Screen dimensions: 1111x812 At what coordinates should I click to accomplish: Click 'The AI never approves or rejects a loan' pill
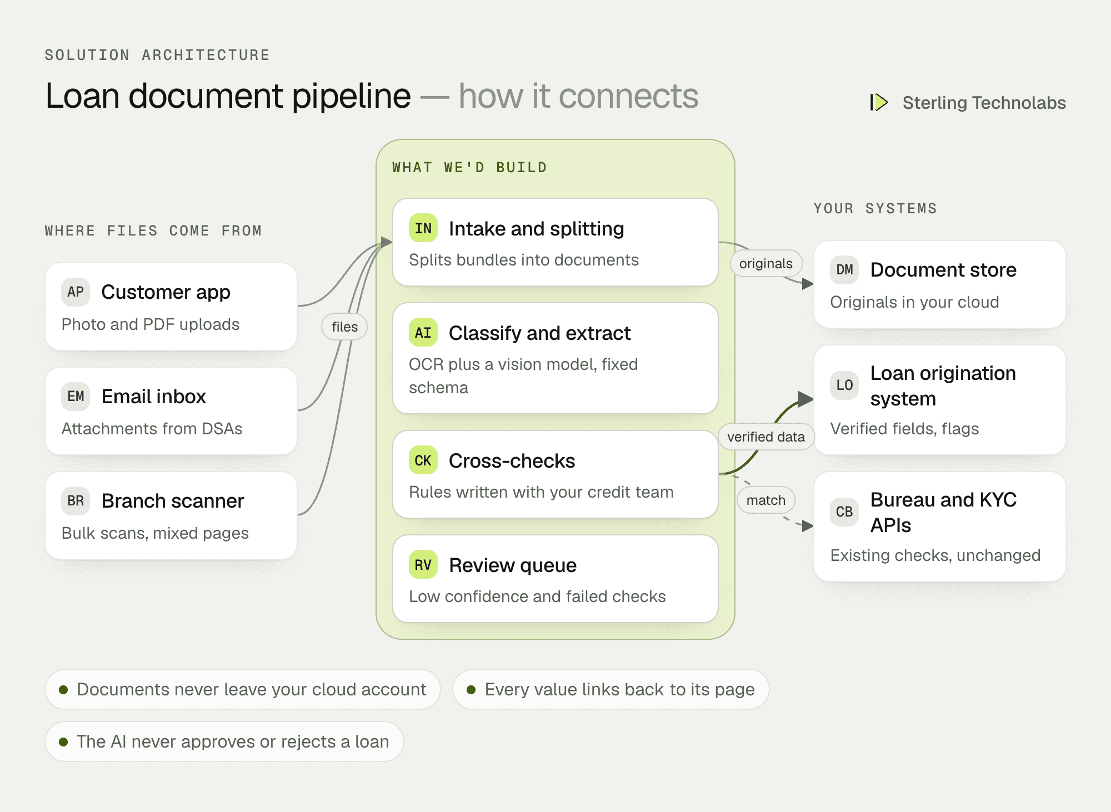point(224,741)
